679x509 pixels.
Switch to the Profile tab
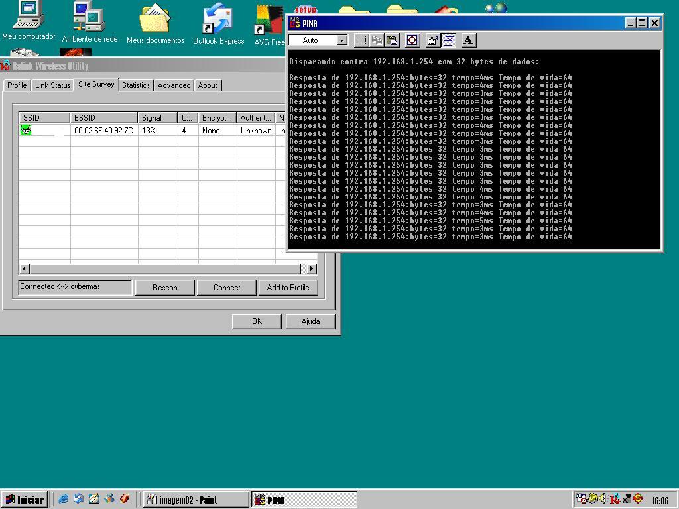pyautogui.click(x=17, y=85)
